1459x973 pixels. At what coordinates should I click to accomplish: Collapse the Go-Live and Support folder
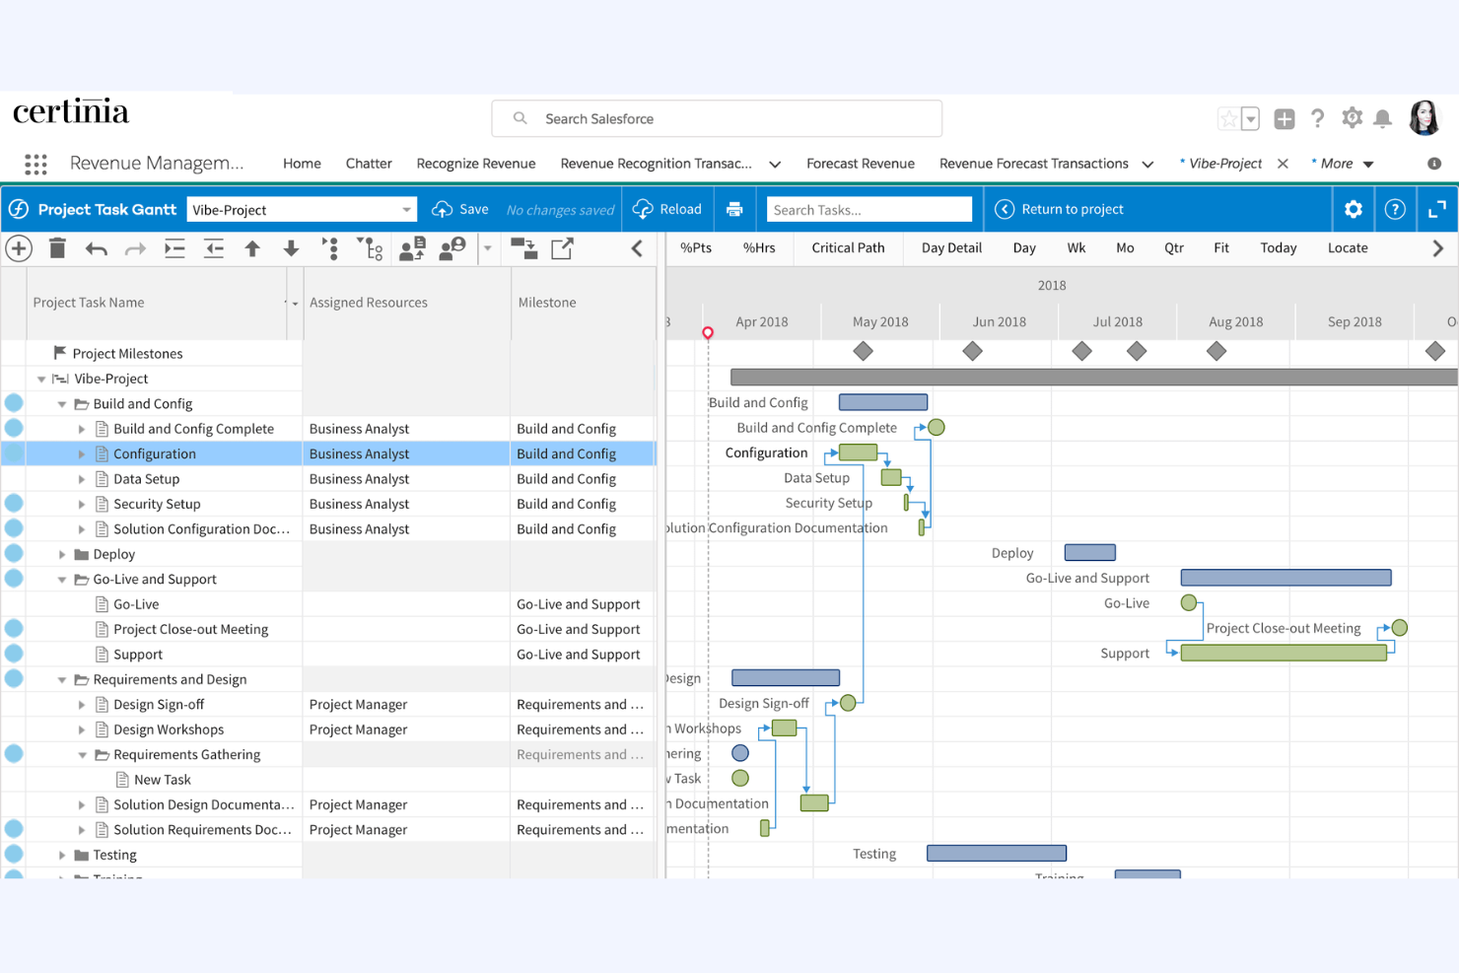pyautogui.click(x=61, y=579)
